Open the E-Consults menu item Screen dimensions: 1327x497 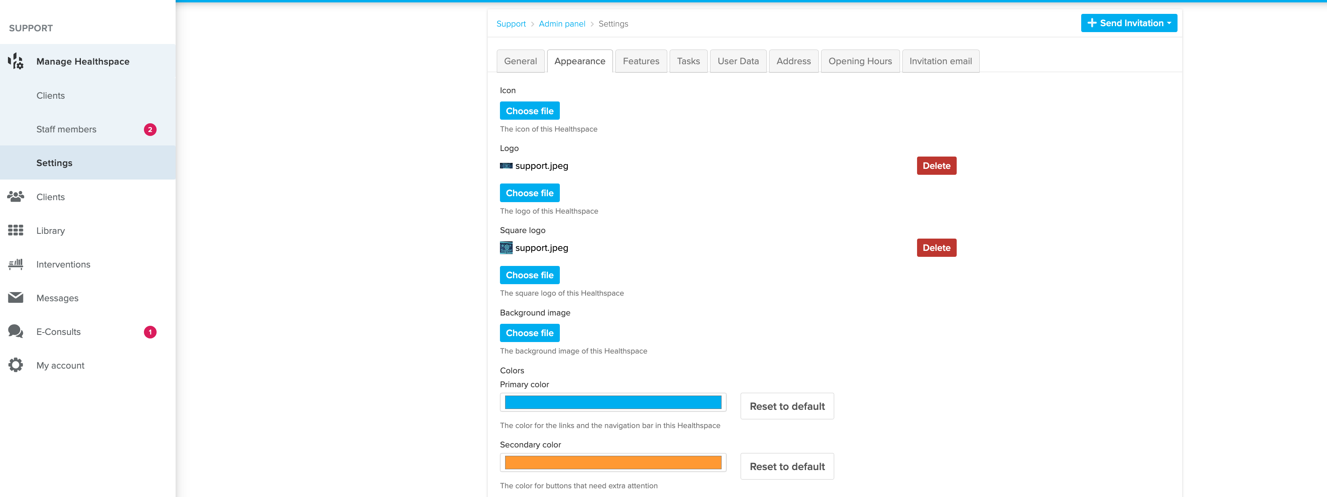point(88,332)
